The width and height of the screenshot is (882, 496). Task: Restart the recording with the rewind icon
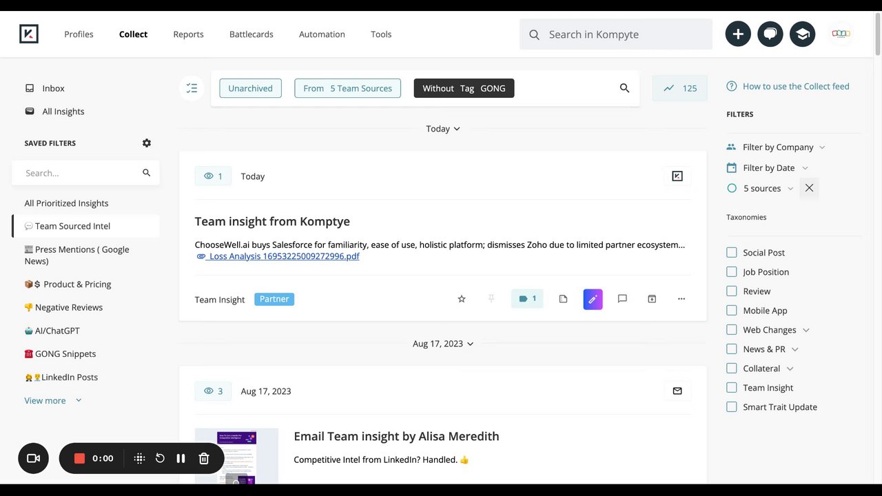[x=160, y=458]
